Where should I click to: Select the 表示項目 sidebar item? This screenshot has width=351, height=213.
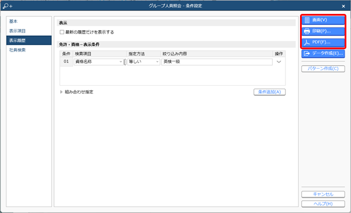29,31
